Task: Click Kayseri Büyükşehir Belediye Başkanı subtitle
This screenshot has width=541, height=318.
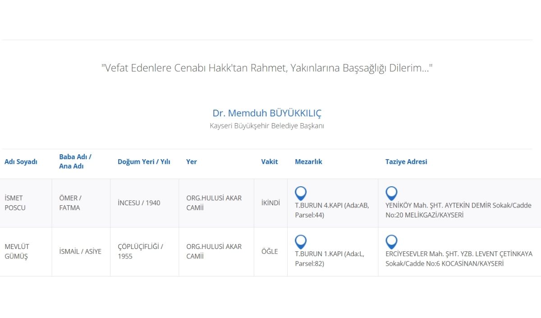Action: (x=267, y=126)
